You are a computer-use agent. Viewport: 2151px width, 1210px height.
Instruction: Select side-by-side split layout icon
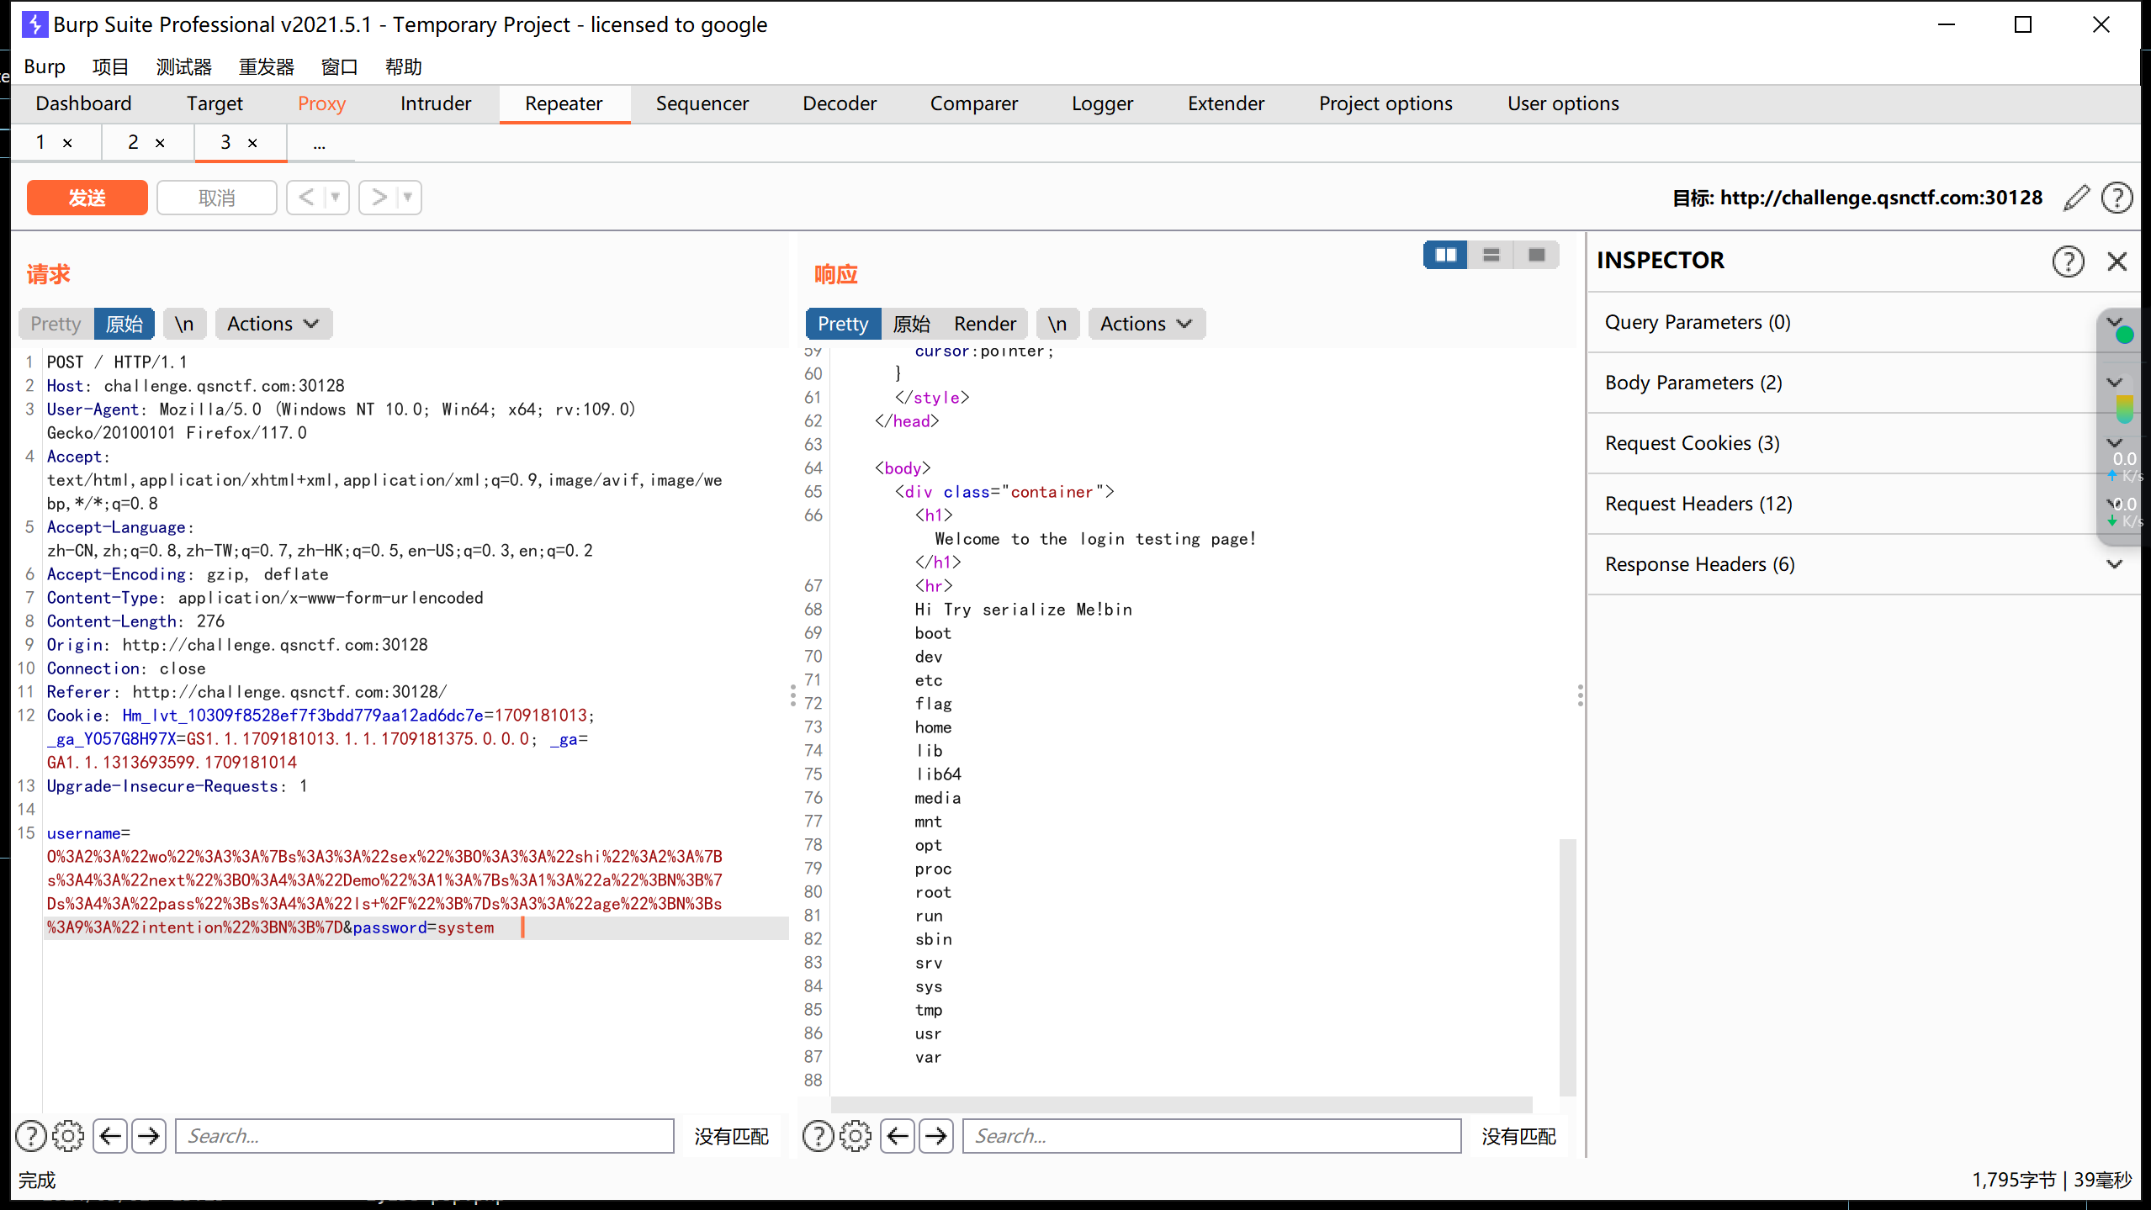pyautogui.click(x=1445, y=255)
